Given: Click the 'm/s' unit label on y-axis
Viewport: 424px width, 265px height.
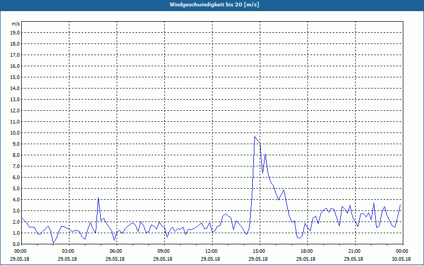Looking at the screenshot, I should tap(15, 24).
